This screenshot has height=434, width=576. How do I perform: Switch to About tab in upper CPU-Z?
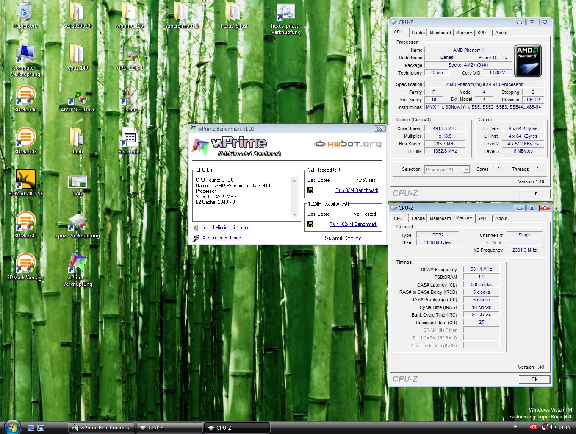[x=501, y=33]
